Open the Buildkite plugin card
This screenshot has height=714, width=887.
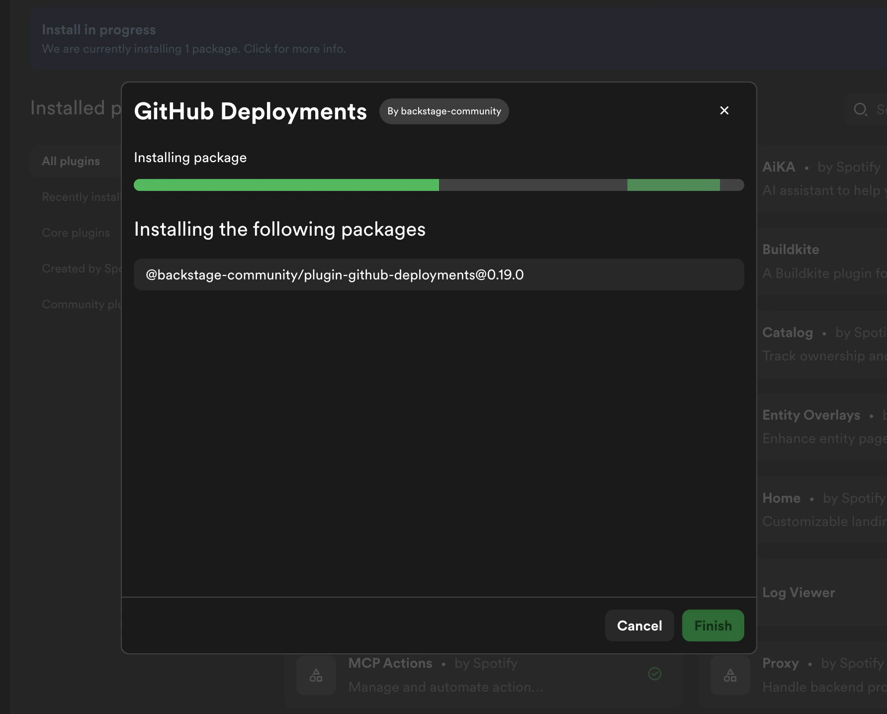pyautogui.click(x=822, y=262)
